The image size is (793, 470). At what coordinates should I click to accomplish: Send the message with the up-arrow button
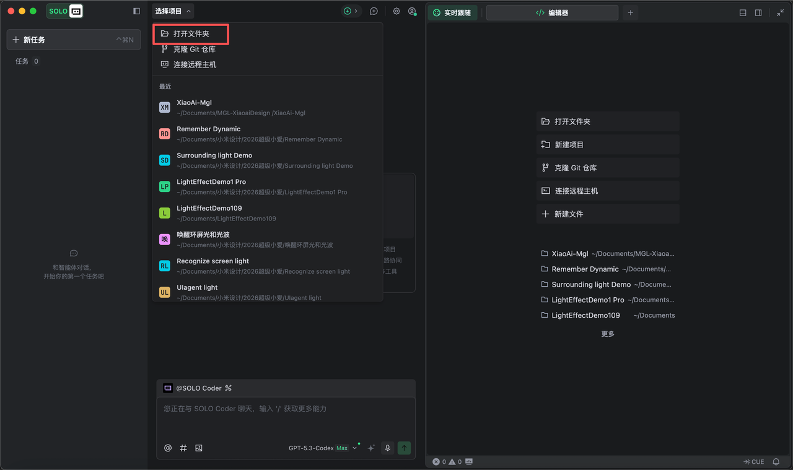pos(404,448)
